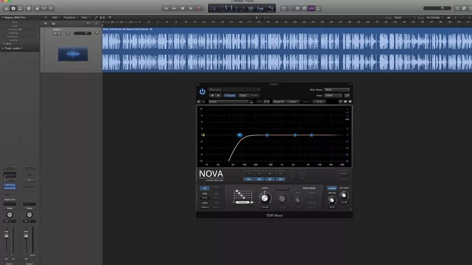Toggle the Inspector info button
The width and height of the screenshot is (472, 265).
[x=13, y=8]
